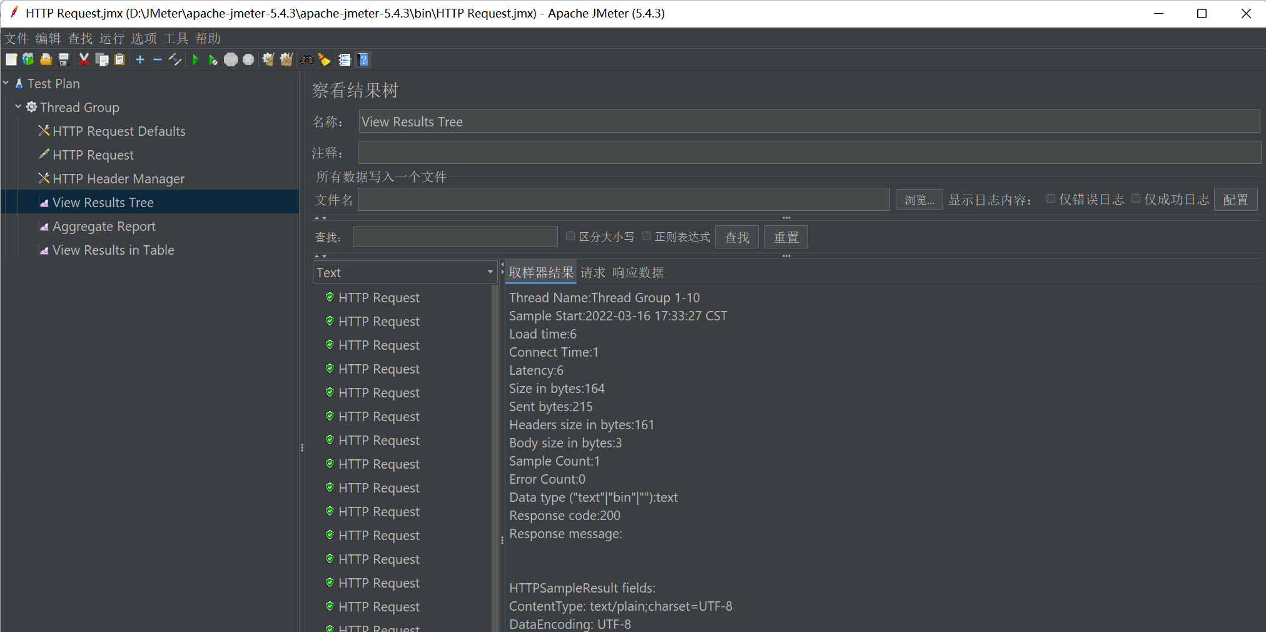This screenshot has width=1266, height=632.
Task: Toggle case sensitive checkbox (区分大小写)
Action: (570, 236)
